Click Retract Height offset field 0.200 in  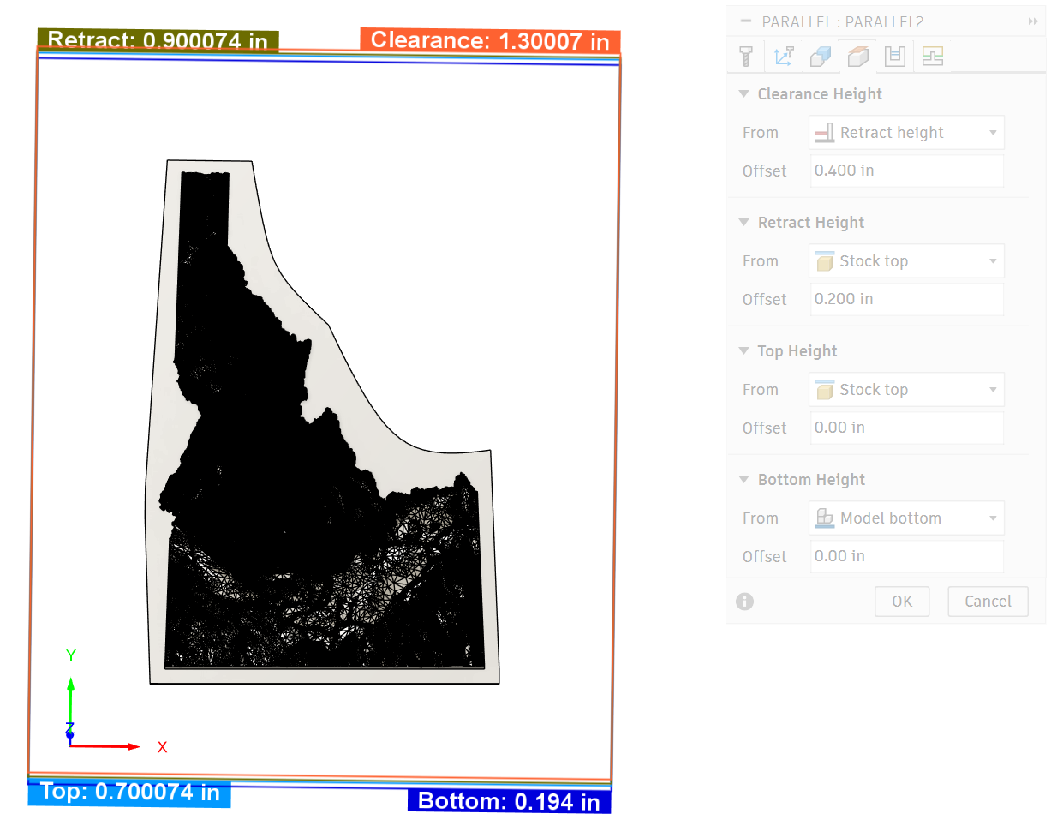click(907, 299)
